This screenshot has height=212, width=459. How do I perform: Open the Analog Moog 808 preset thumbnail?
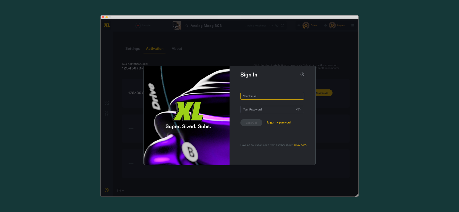pyautogui.click(x=177, y=25)
